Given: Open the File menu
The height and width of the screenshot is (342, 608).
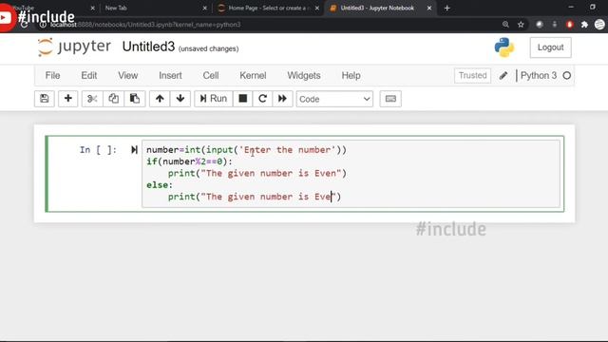Looking at the screenshot, I should pos(53,76).
